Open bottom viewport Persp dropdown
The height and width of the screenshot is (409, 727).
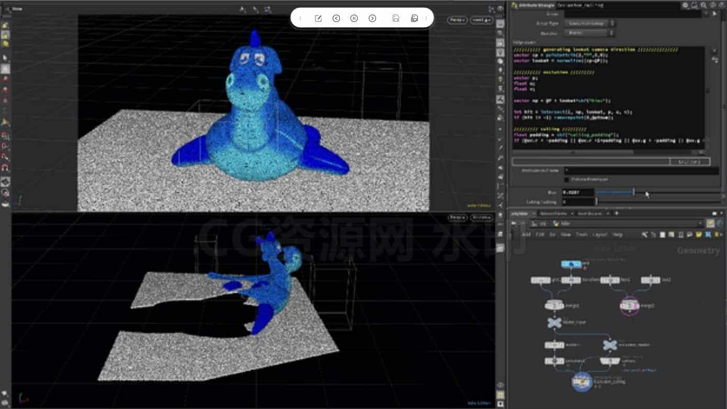coord(457,217)
